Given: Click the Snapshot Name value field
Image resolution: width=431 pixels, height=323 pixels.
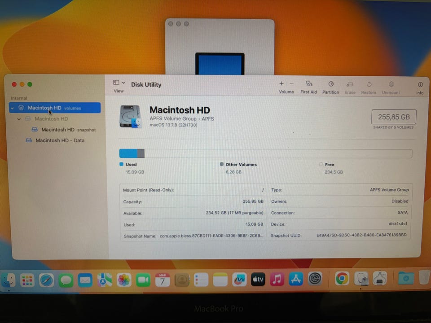Looking at the screenshot, I should (211, 236).
